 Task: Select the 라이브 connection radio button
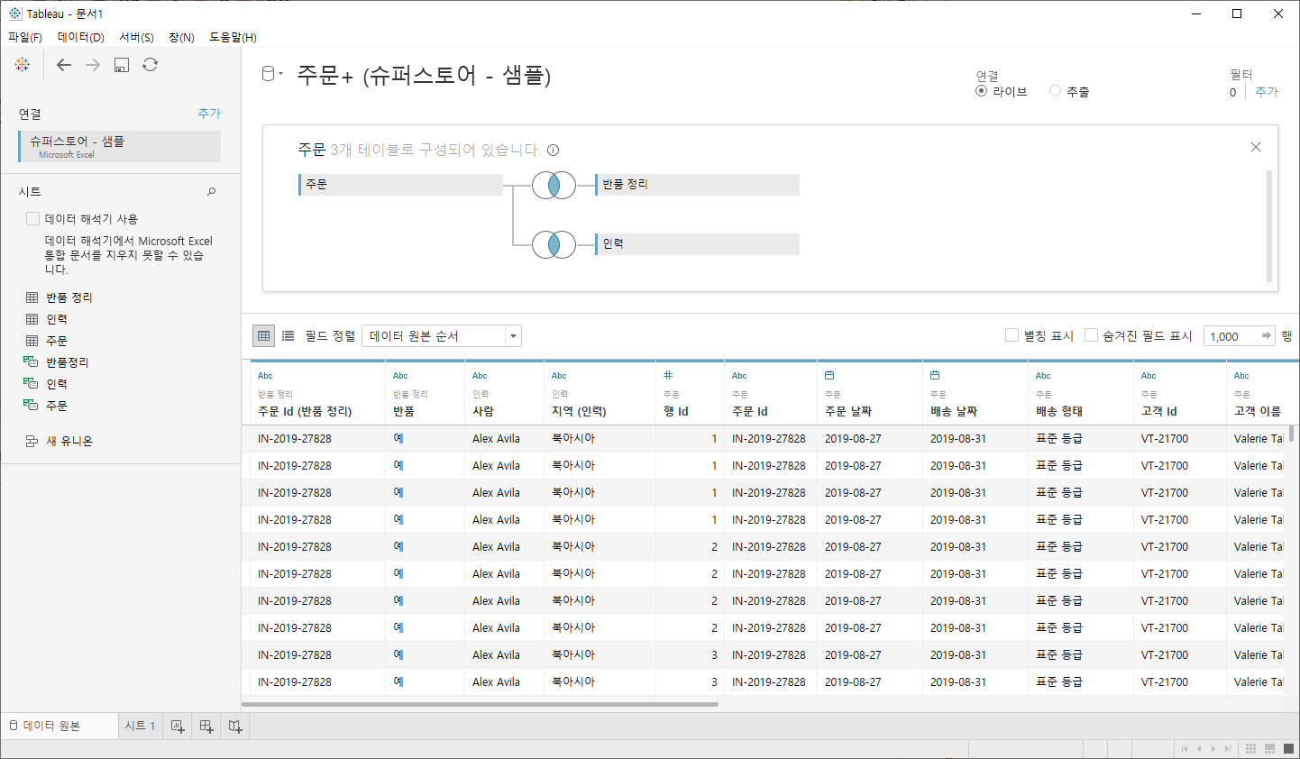(982, 91)
